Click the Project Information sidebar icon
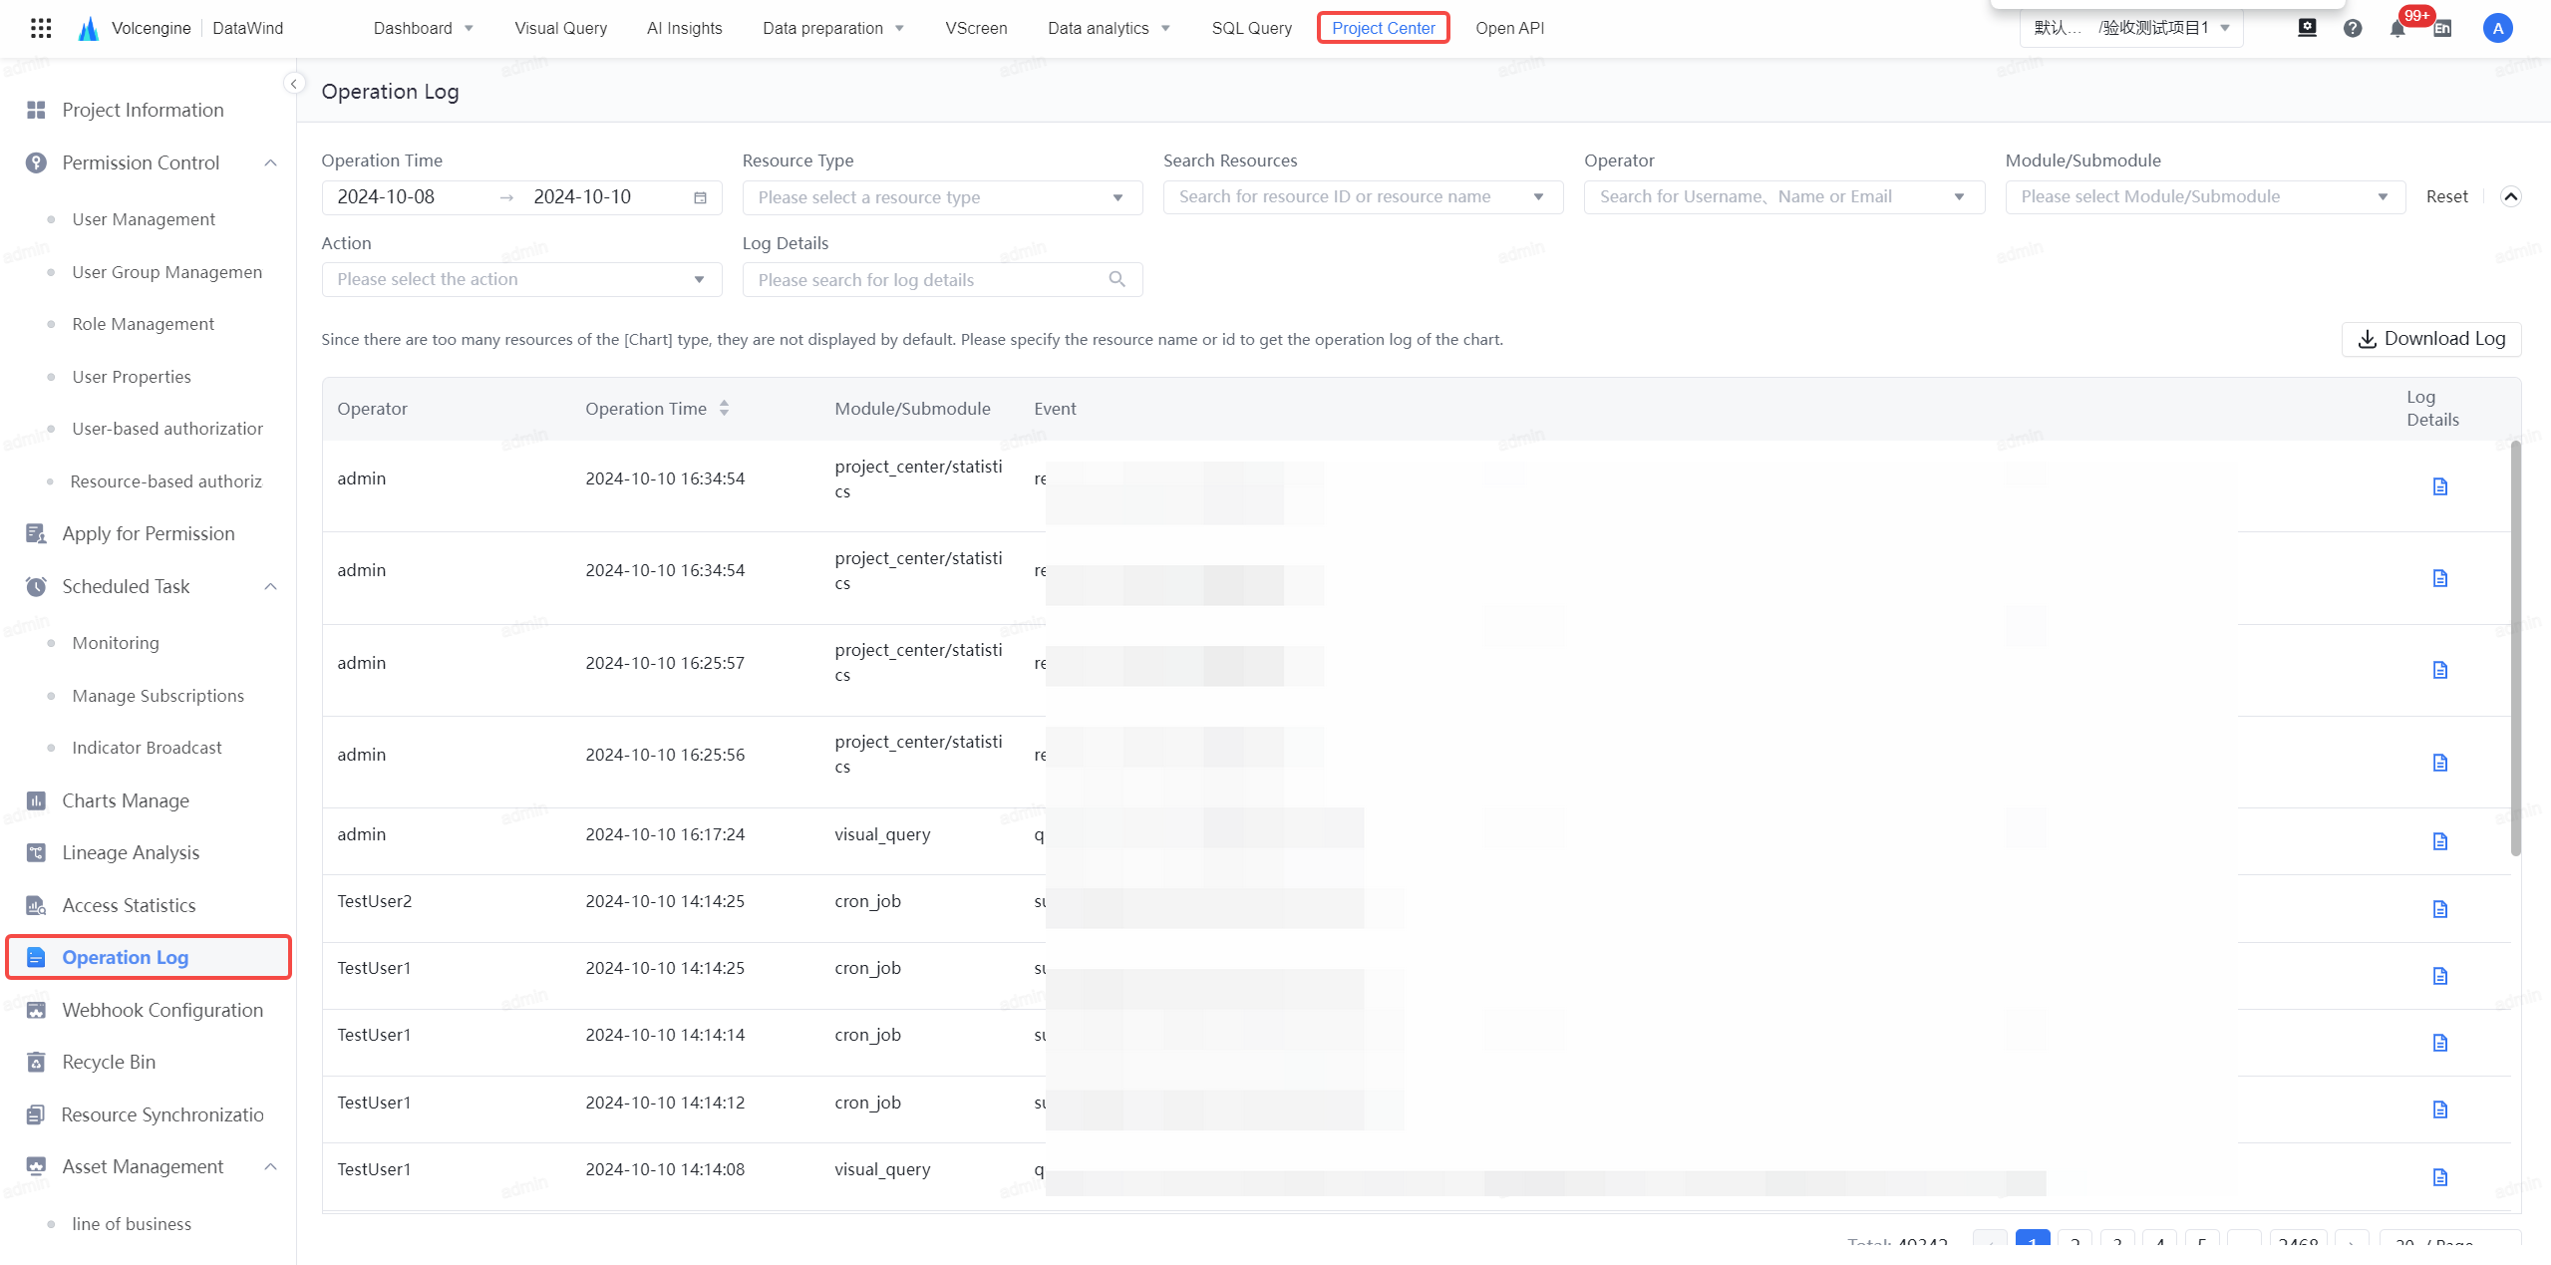The image size is (2551, 1265). coord(36,110)
